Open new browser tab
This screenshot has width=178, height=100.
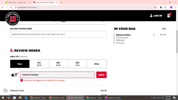61,2
